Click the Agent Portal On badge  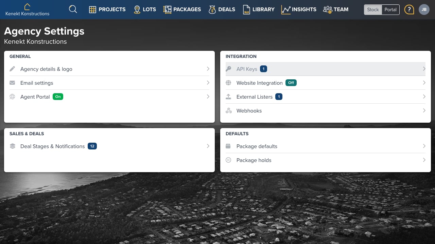click(x=58, y=97)
